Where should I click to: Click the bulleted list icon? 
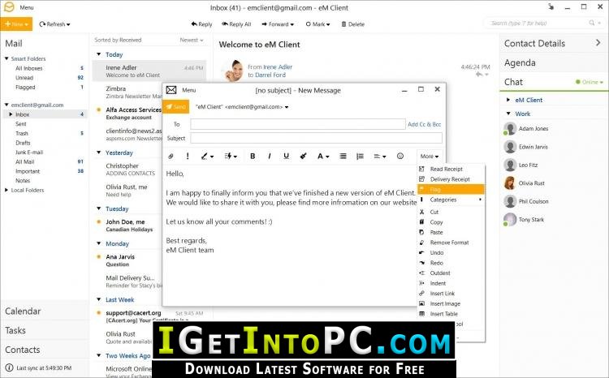coord(343,156)
